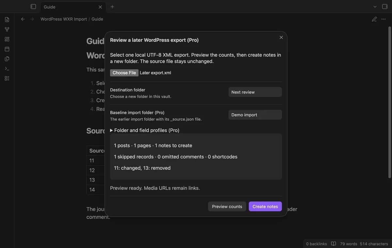The height and width of the screenshot is (248, 392).
Task: Click table cell '12' in the note
Action: (92, 170)
